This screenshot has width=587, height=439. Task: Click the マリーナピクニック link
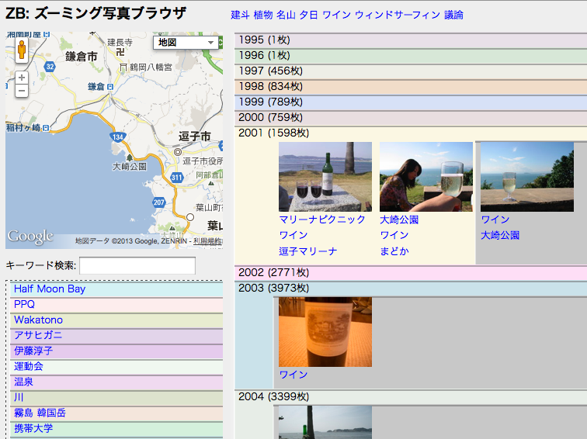322,219
